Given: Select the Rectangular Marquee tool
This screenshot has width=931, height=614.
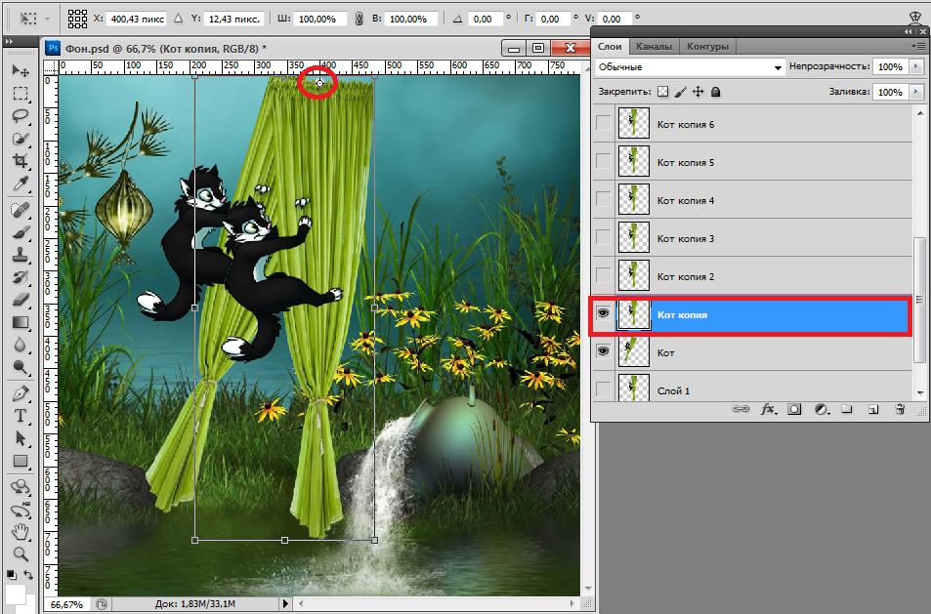Looking at the screenshot, I should coord(21,93).
